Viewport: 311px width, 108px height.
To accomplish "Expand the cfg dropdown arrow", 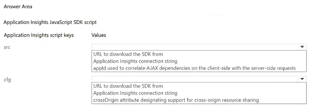I will click(302, 79).
